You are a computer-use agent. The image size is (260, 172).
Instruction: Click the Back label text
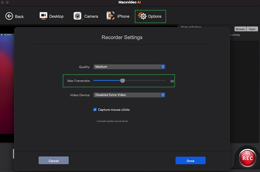click(x=19, y=17)
